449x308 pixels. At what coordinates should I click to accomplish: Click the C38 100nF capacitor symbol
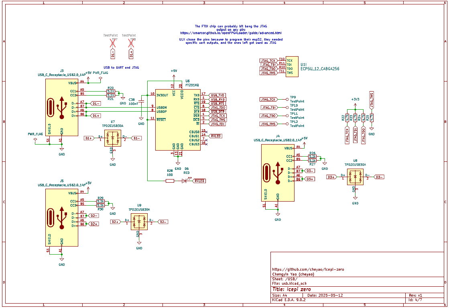click(141, 101)
